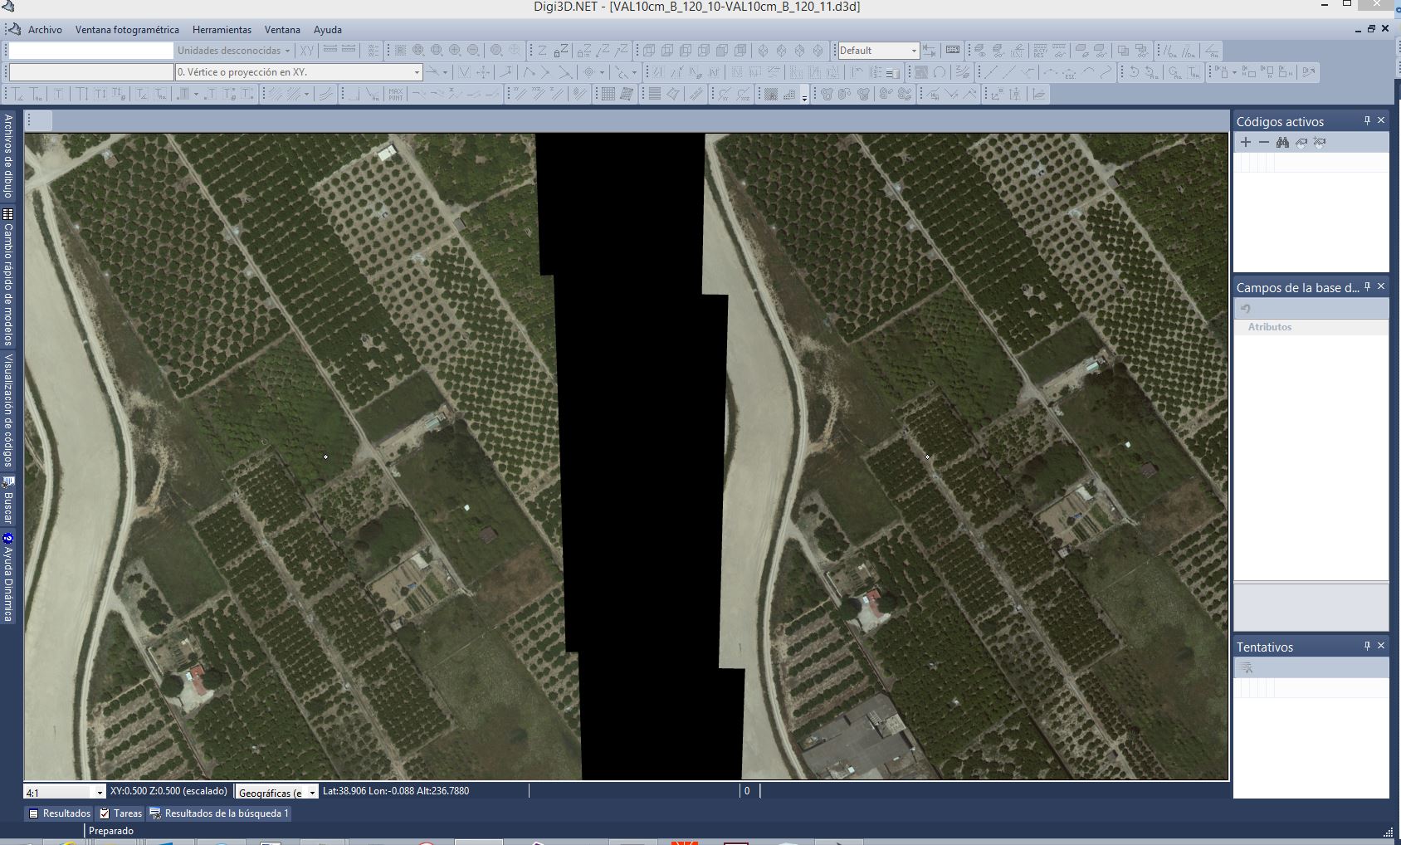The height and width of the screenshot is (845, 1401).
Task: Click the add code plus icon in Códigos activos
Action: point(1246,142)
